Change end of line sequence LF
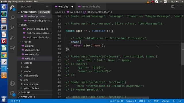 (x=149, y=101)
